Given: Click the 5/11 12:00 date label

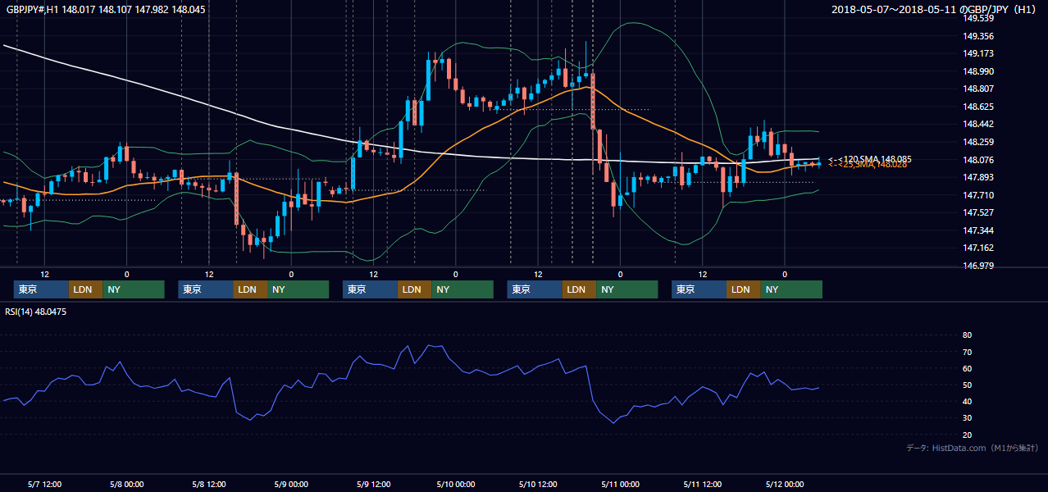Looking at the screenshot, I should coord(703,484).
